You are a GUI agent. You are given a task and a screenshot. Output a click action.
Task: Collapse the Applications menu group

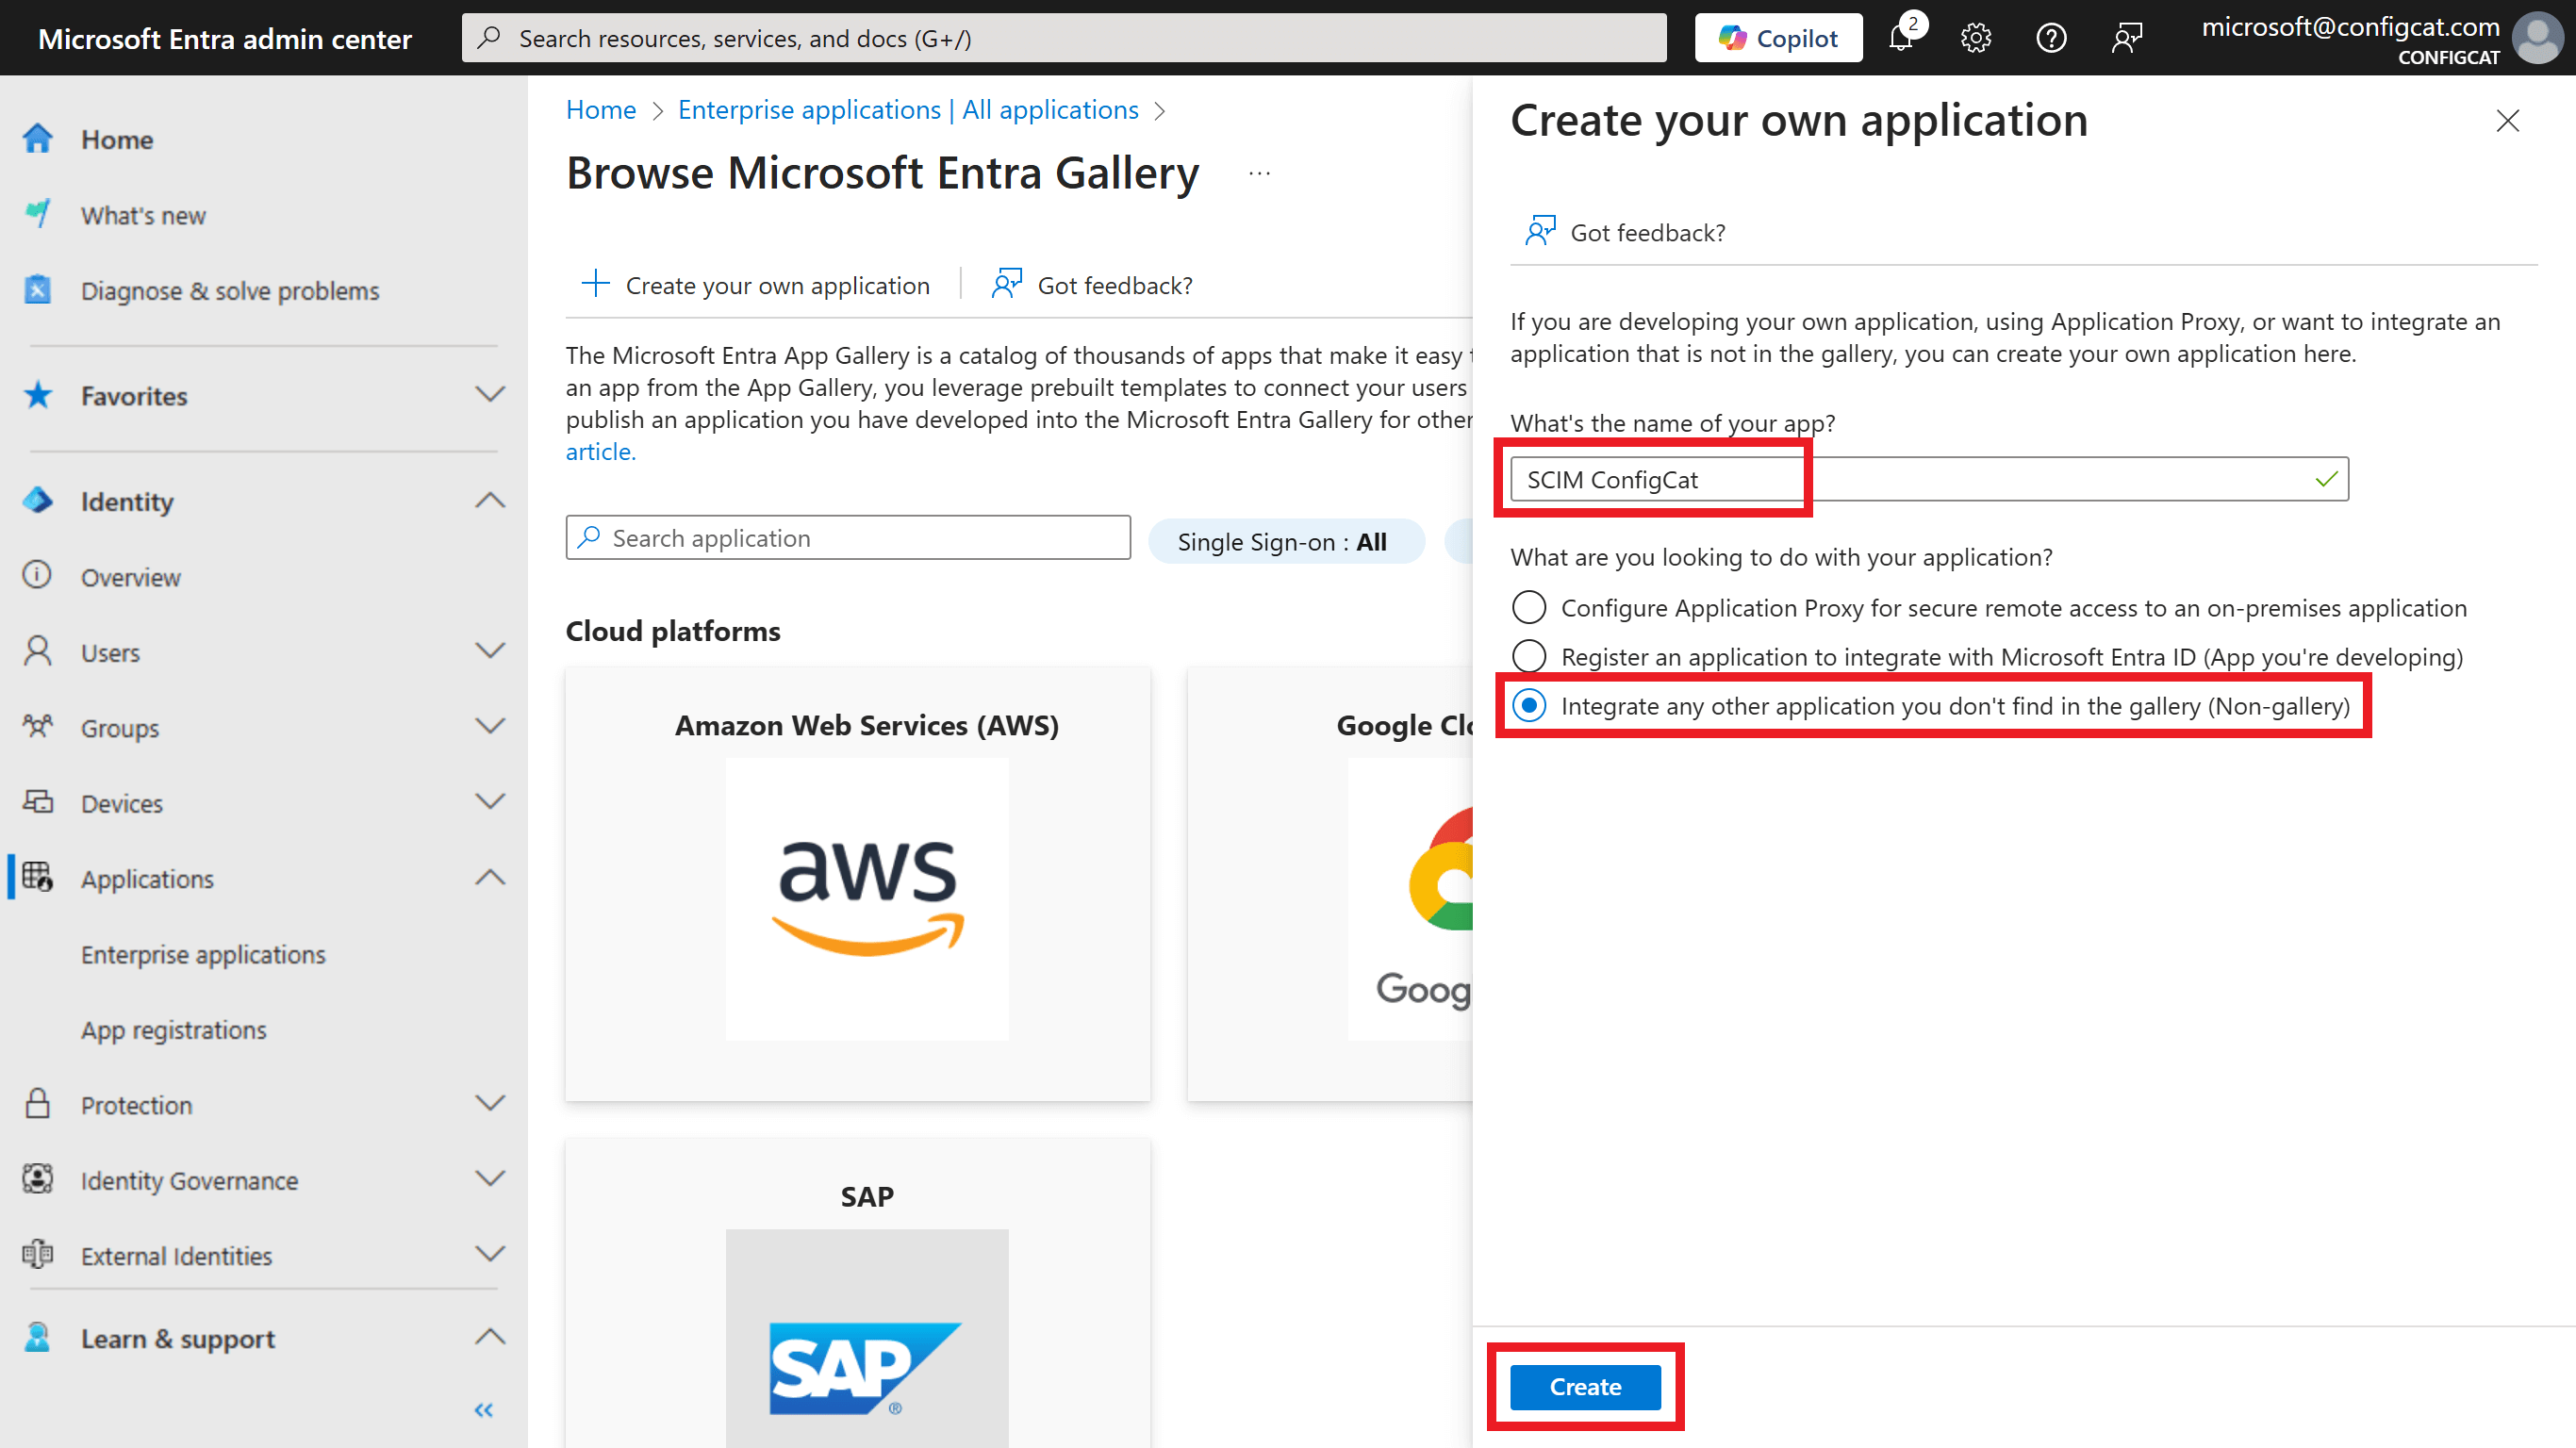pos(489,878)
